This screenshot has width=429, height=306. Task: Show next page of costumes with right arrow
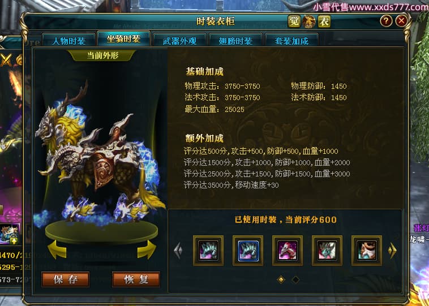392,251
